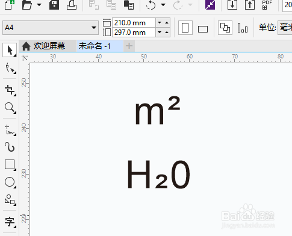Viewport: 292px width, 236px height.
Task: Undo the last action
Action: (x=151, y=5)
